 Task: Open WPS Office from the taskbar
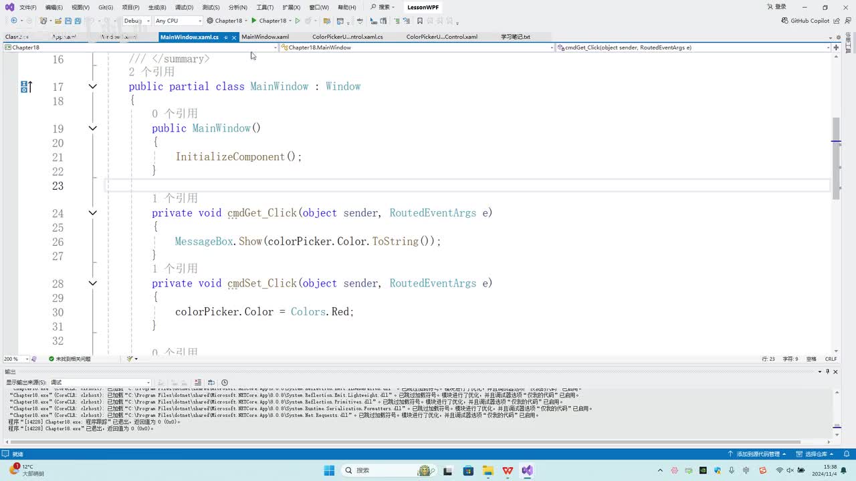click(508, 470)
